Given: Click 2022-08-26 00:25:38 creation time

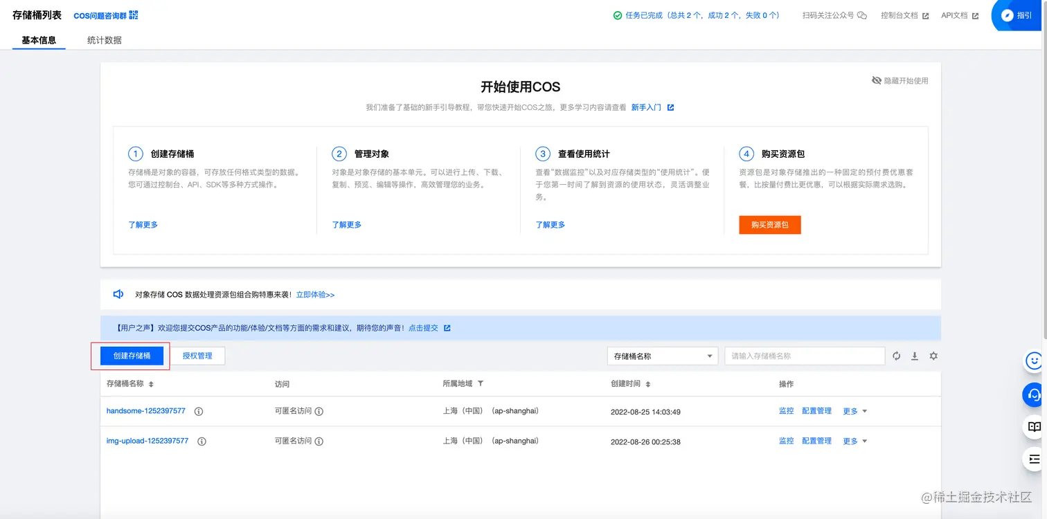Looking at the screenshot, I should click(x=645, y=441).
